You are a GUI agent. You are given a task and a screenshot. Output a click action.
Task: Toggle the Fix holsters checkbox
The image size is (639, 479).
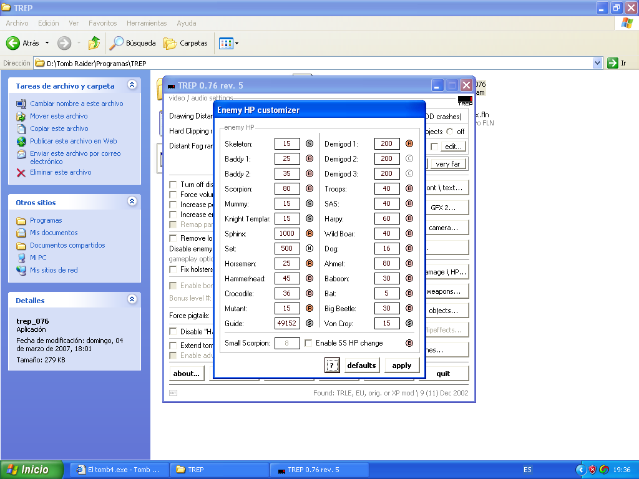click(173, 269)
